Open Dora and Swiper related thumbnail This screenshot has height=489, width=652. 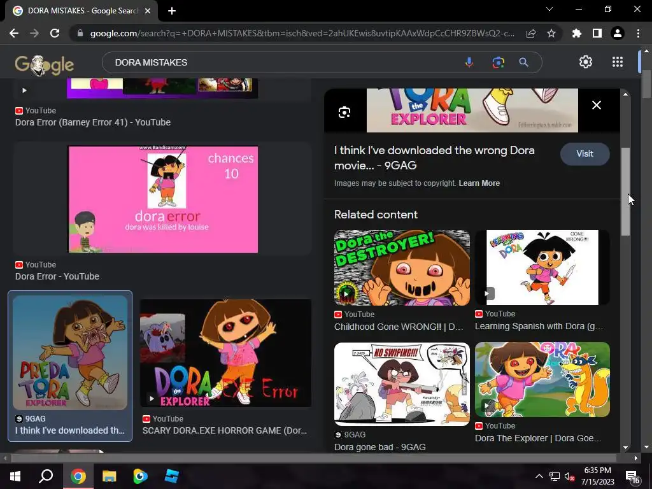click(542, 379)
